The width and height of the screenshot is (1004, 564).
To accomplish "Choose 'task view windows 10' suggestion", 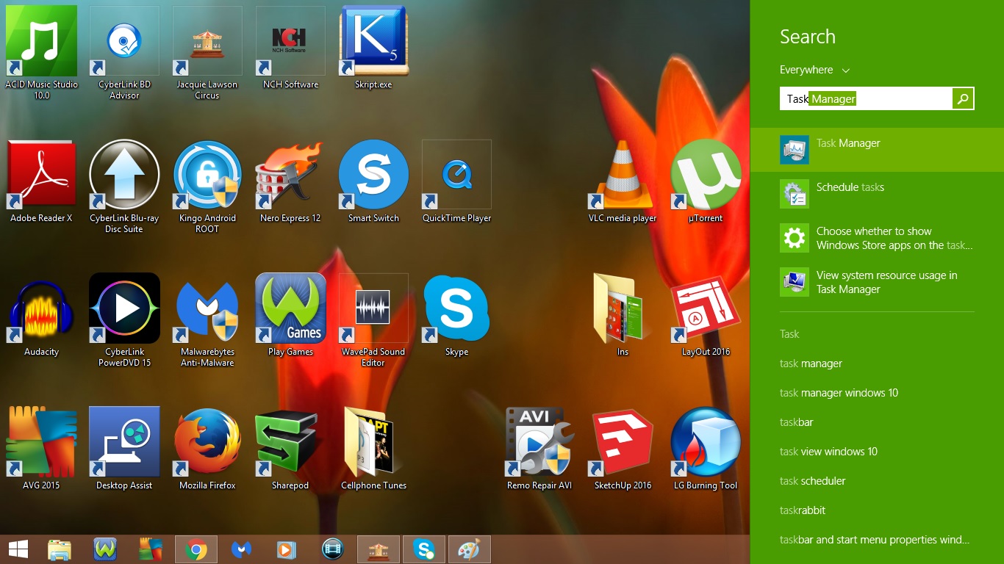I will pyautogui.click(x=828, y=452).
